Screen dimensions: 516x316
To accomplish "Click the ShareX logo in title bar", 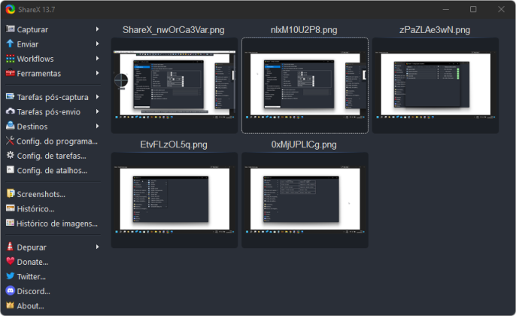I will coord(11,9).
